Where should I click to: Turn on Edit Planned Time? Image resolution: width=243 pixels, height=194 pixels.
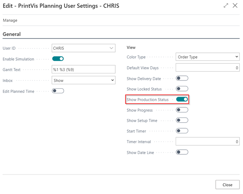click(x=58, y=91)
